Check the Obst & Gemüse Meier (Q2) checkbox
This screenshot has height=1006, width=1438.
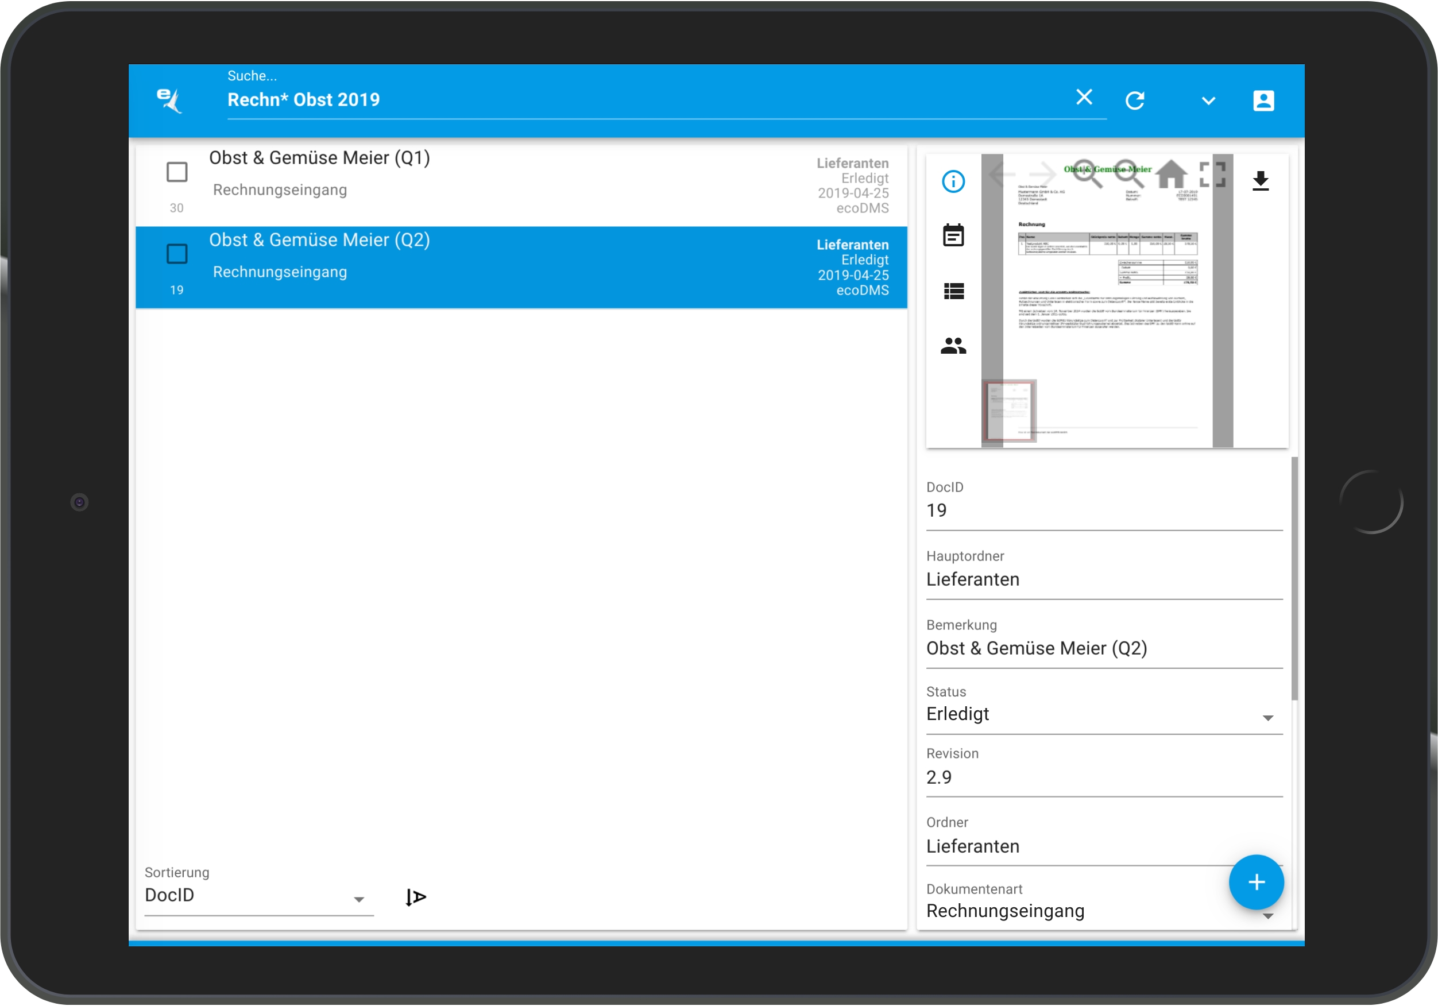click(x=177, y=254)
